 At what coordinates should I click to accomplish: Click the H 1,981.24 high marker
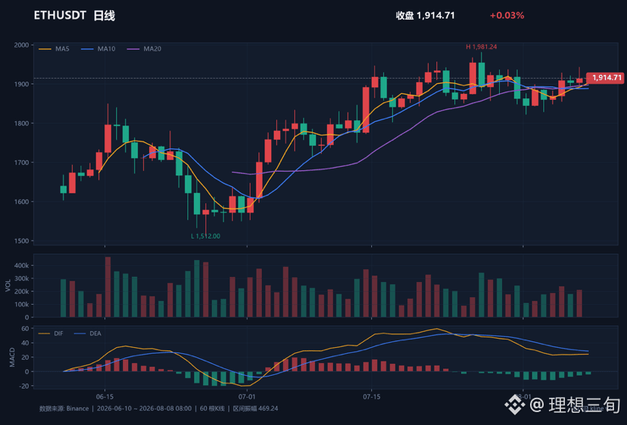(481, 47)
